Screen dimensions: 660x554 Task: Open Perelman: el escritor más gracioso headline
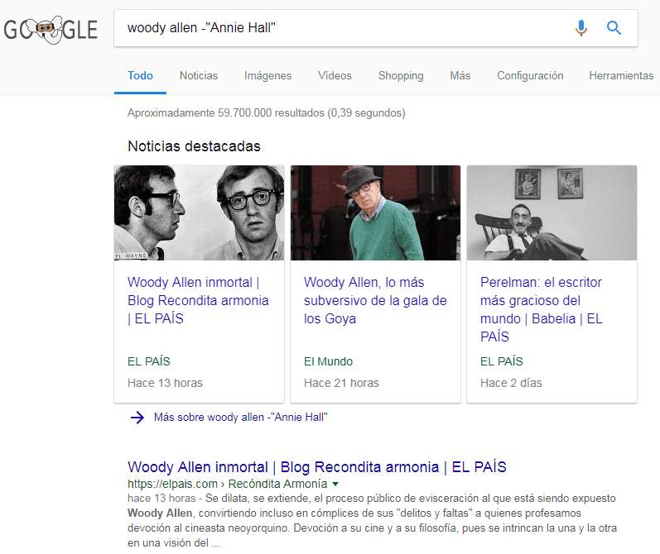542,309
